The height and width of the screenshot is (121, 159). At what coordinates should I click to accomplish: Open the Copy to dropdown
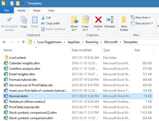tap(85, 28)
